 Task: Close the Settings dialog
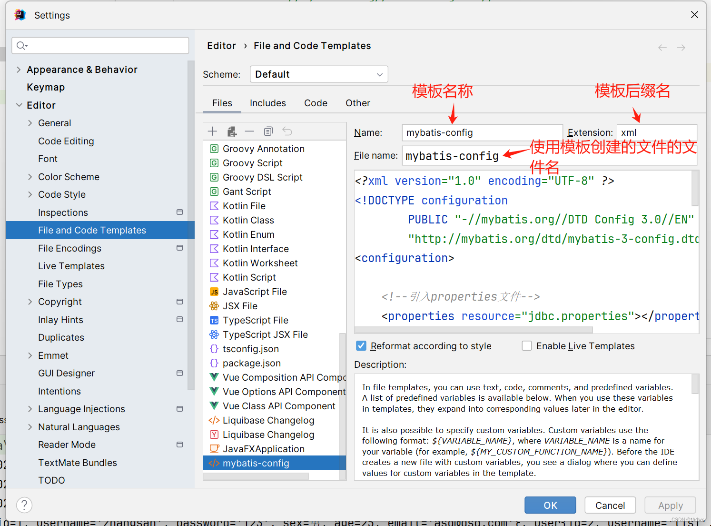[x=694, y=15]
